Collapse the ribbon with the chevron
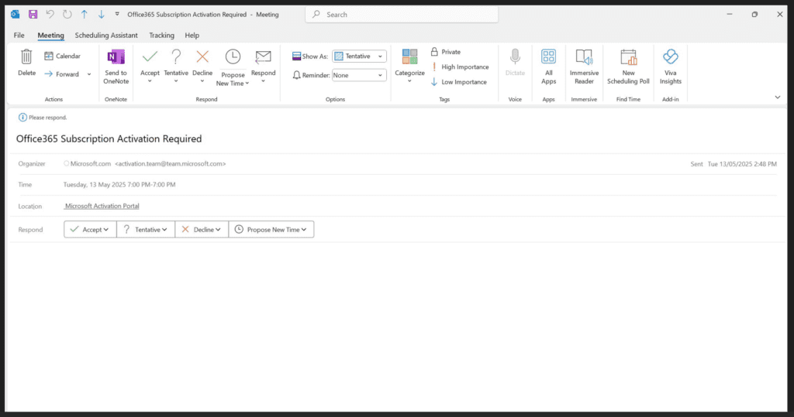This screenshot has width=794, height=417. pos(777,97)
